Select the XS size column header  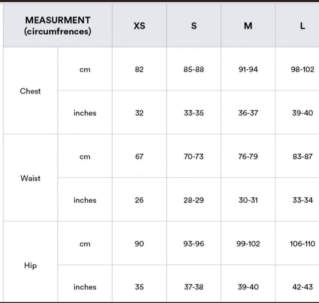[x=139, y=26]
